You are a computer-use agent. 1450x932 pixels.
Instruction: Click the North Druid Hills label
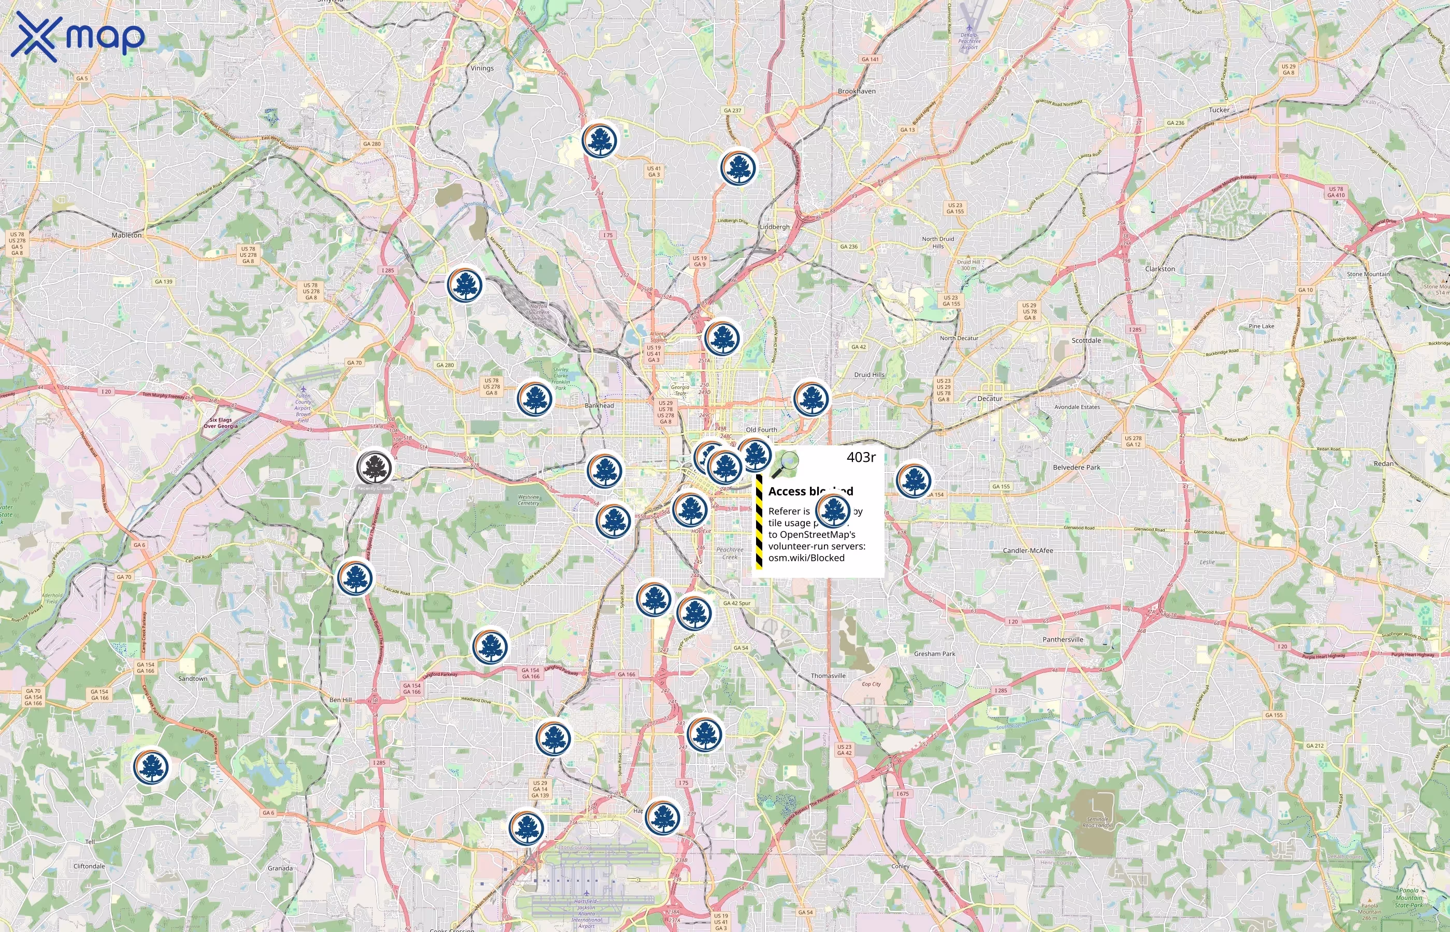pos(938,243)
